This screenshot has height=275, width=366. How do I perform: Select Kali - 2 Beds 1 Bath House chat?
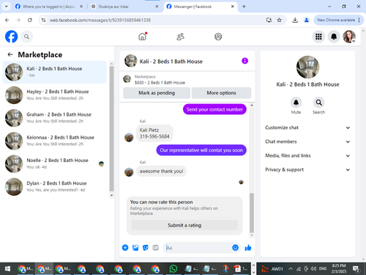click(x=55, y=72)
